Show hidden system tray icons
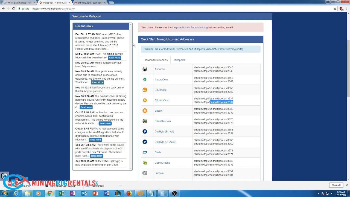Screen dimensions: 350x197 click(x=318, y=193)
